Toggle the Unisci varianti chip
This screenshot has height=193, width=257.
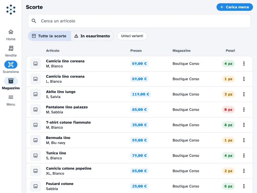[132, 36]
